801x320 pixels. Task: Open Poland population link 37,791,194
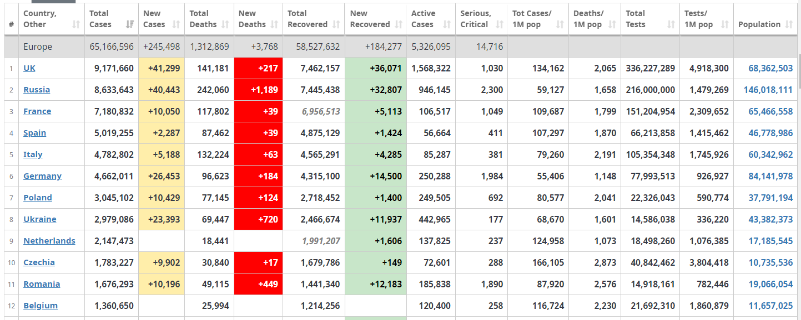770,198
